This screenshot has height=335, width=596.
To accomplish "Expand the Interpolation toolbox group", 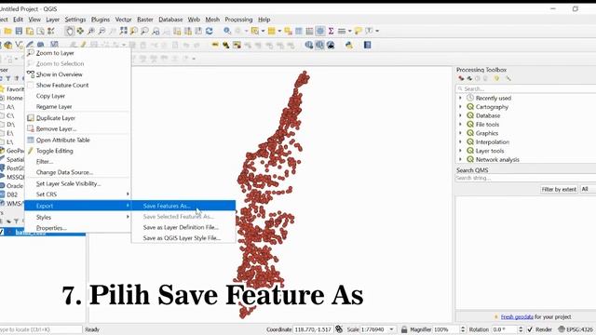I will pyautogui.click(x=460, y=141).
